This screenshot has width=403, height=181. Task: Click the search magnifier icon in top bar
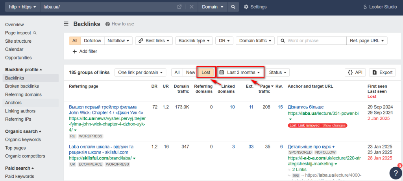tap(233, 7)
